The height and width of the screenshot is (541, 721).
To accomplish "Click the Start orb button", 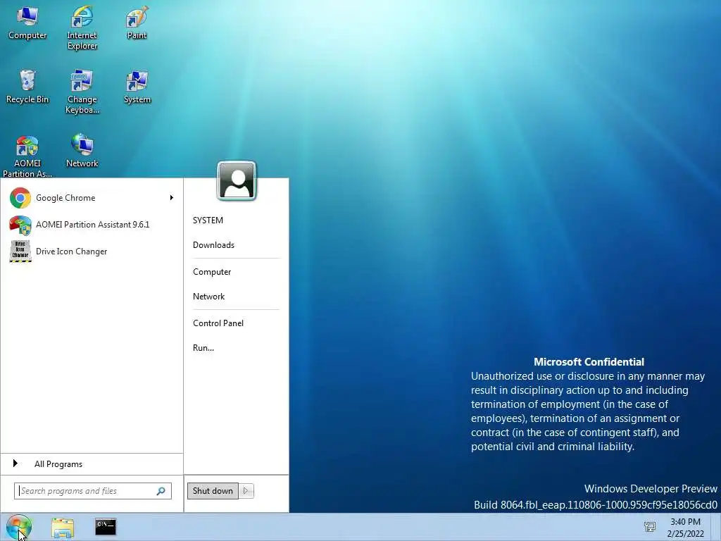I will tap(19, 528).
